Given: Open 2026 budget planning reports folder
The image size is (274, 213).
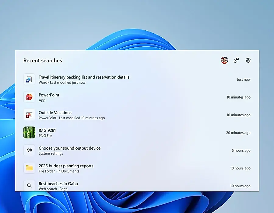Looking at the screenshot, I should pos(137,168).
